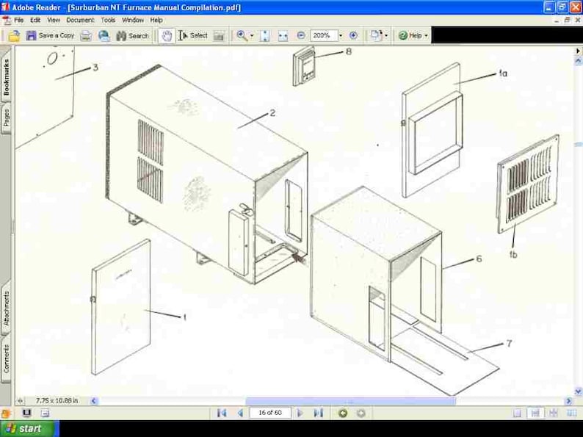Click the Save a Copy floppy icon
Screen dimensions: 583x437
(32, 36)
